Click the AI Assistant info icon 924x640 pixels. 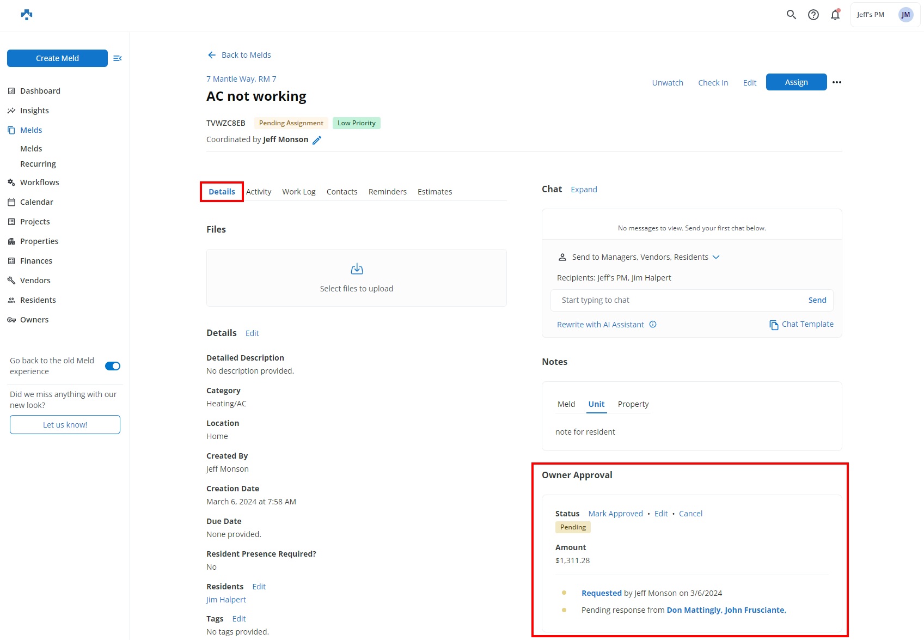click(x=653, y=325)
